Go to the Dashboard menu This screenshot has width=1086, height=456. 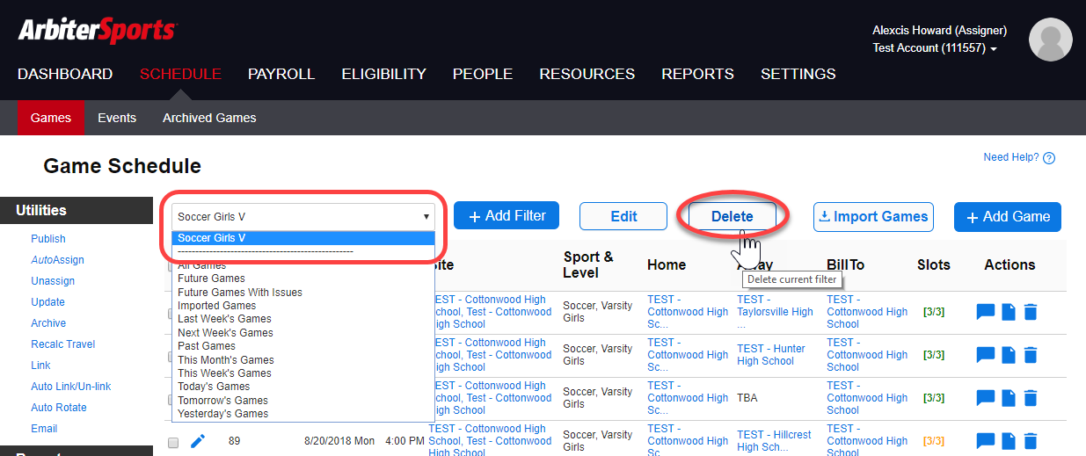65,74
